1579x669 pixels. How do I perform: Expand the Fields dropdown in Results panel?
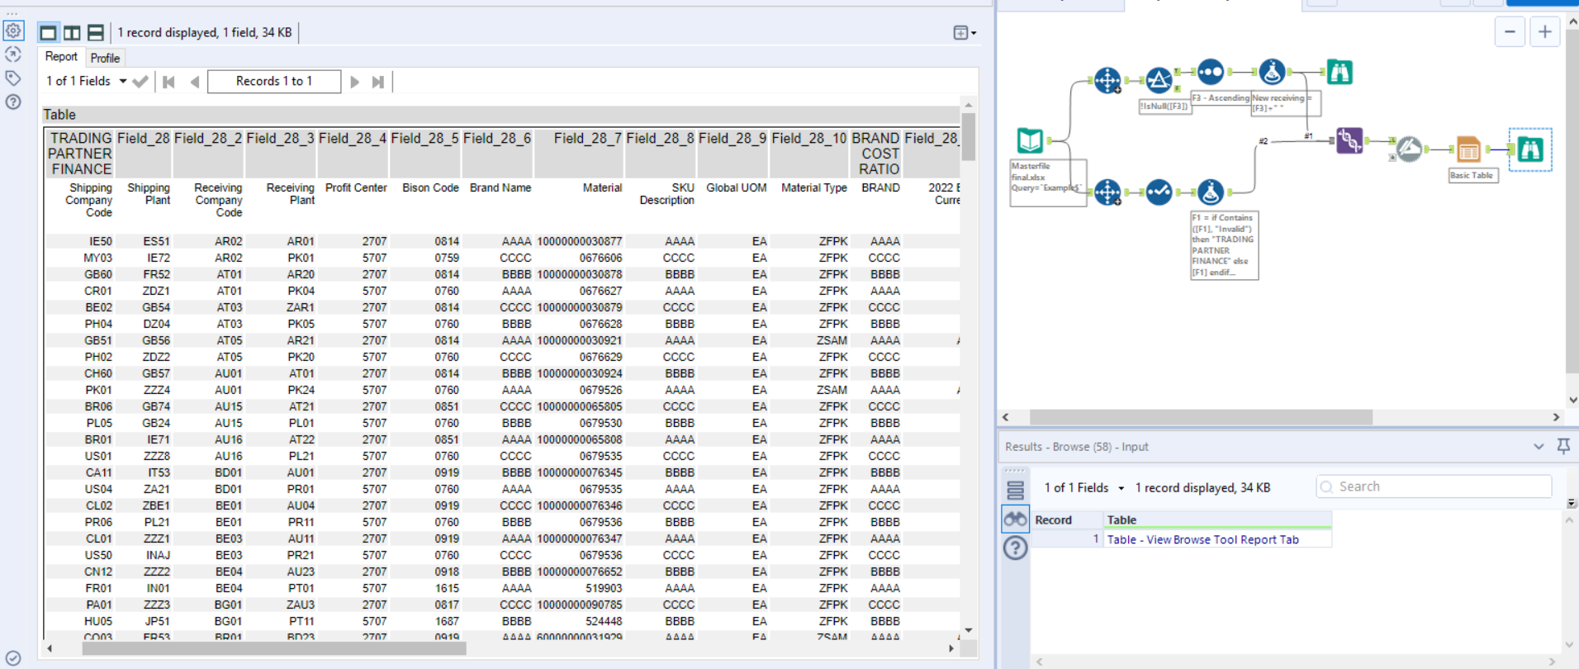pyautogui.click(x=1121, y=488)
